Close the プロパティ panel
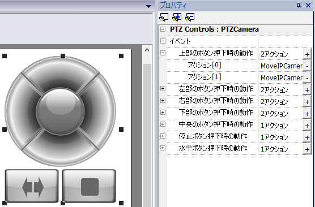The width and height of the screenshot is (315, 207). click(x=308, y=6)
